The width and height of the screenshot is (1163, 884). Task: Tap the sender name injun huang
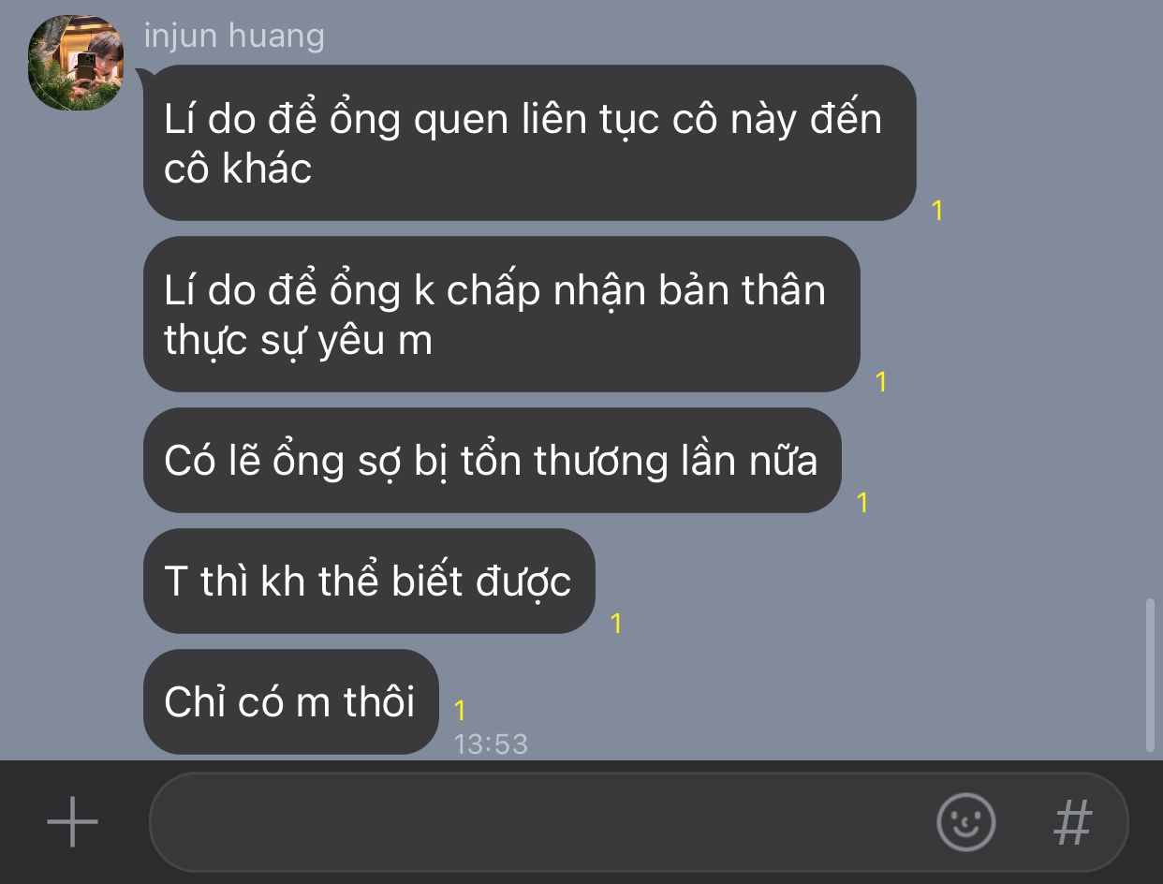pyautogui.click(x=234, y=37)
